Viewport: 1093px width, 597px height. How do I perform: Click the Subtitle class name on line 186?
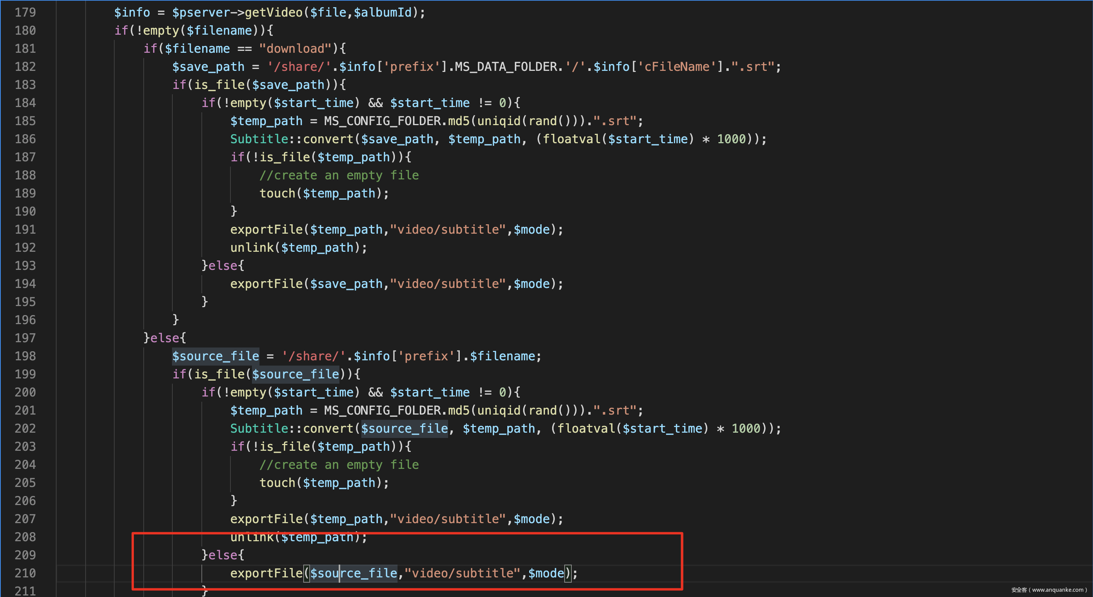tap(259, 139)
